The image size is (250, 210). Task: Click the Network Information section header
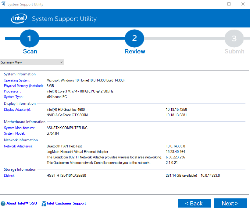point(21,140)
